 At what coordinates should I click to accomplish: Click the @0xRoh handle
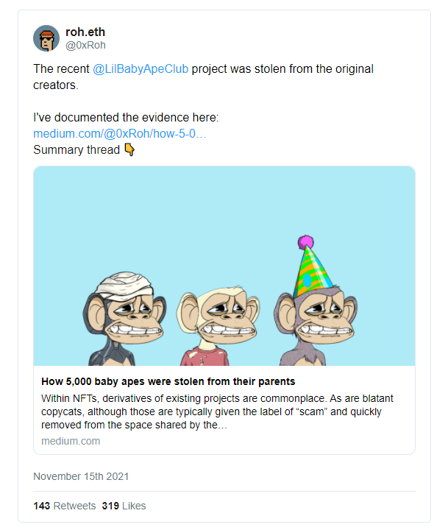pyautogui.click(x=85, y=45)
